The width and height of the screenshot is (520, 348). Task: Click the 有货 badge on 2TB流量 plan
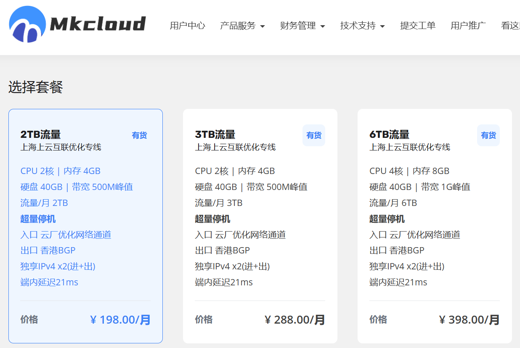[x=139, y=135]
